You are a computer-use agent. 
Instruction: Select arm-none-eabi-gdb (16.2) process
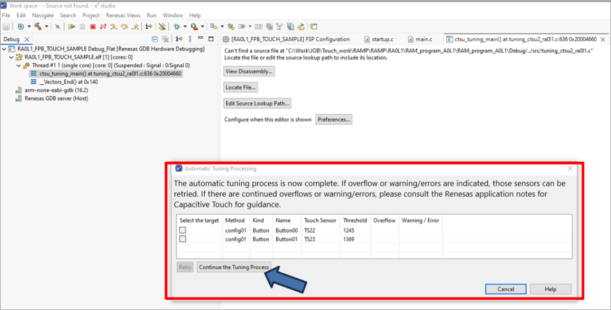51,90
